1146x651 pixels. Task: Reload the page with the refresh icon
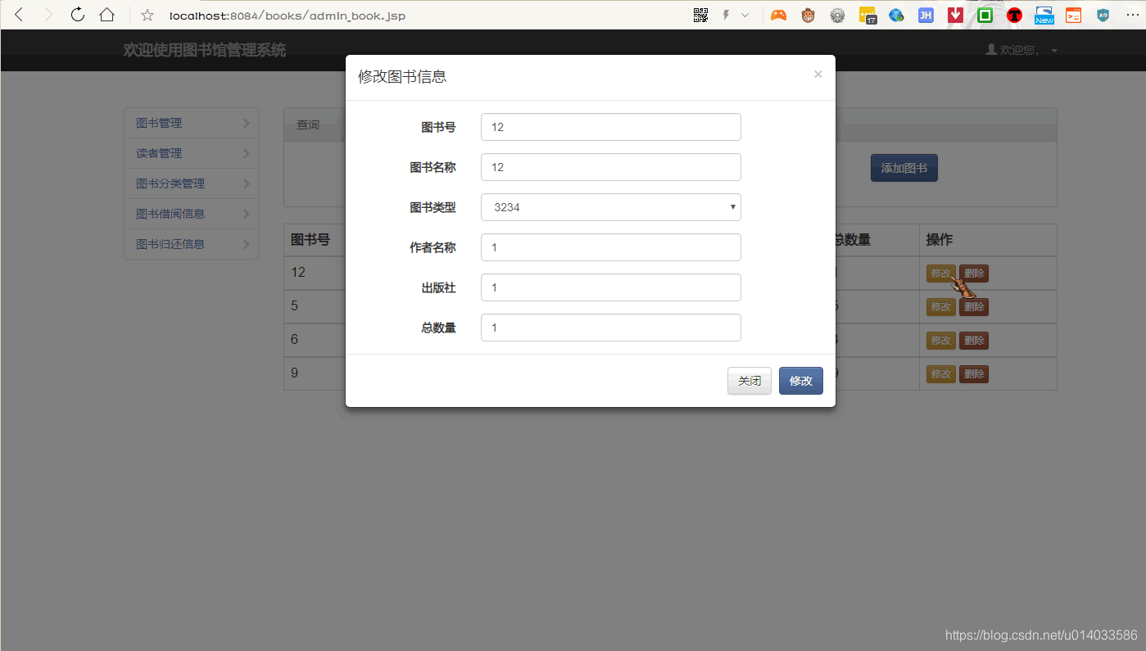(x=78, y=15)
